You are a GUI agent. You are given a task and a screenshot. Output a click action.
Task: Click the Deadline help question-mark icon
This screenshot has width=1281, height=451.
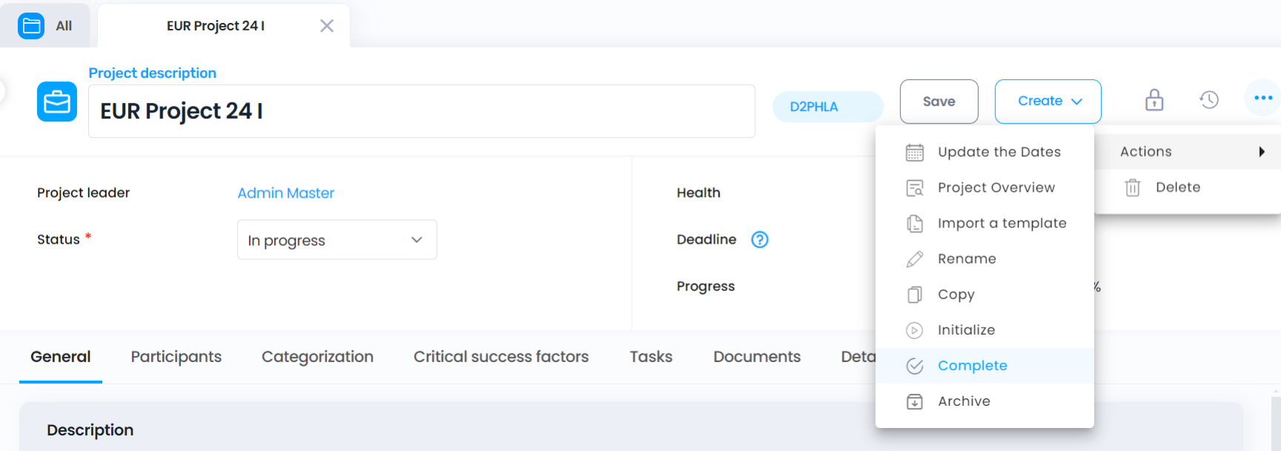coord(759,239)
